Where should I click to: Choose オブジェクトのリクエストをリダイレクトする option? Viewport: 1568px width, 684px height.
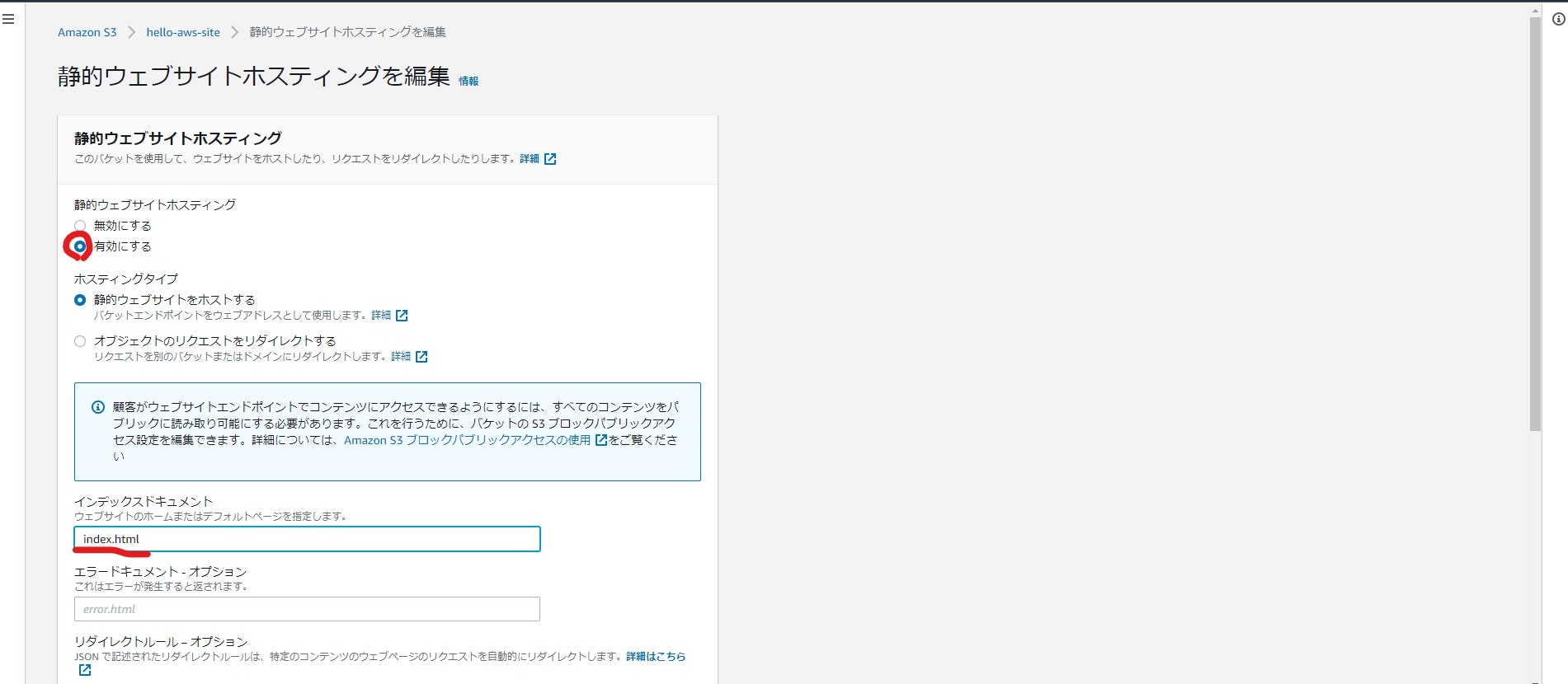pyautogui.click(x=80, y=341)
